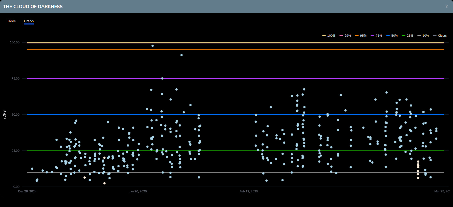Click the panel title THE CLOUD OF DARKNESS
The height and width of the screenshot is (207, 453).
click(33, 7)
